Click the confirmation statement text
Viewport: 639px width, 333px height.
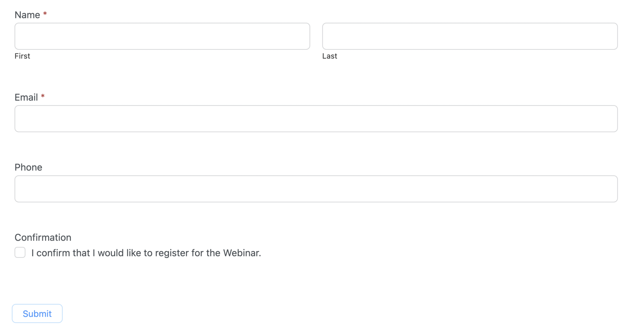pyautogui.click(x=146, y=253)
